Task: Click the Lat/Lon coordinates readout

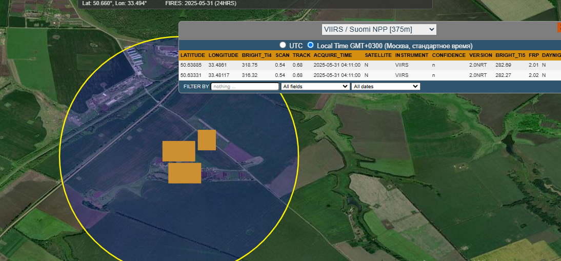Action: tap(114, 3)
